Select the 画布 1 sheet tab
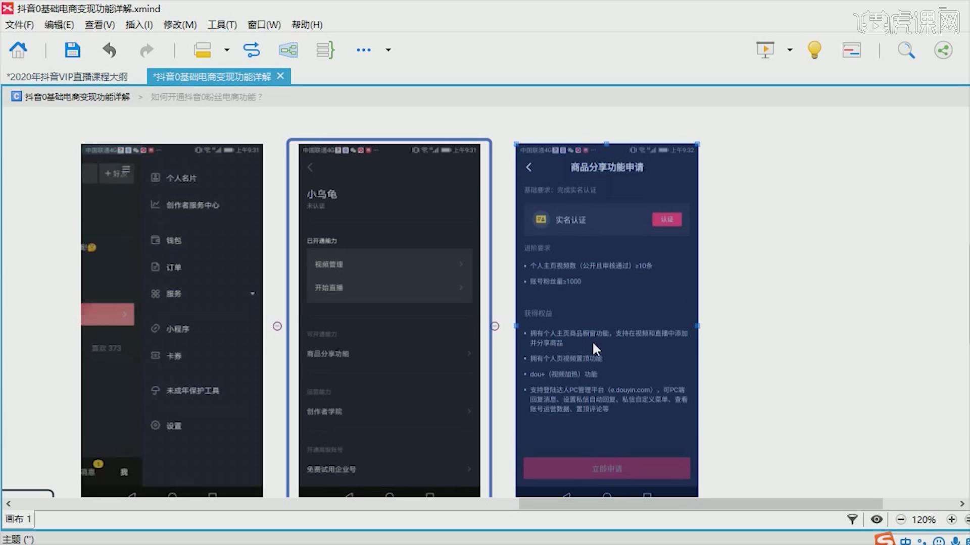This screenshot has width=970, height=545. (18, 519)
